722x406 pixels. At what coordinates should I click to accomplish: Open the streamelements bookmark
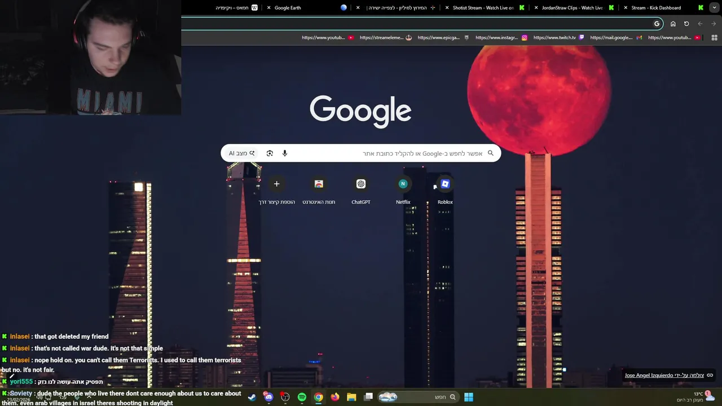click(385, 38)
